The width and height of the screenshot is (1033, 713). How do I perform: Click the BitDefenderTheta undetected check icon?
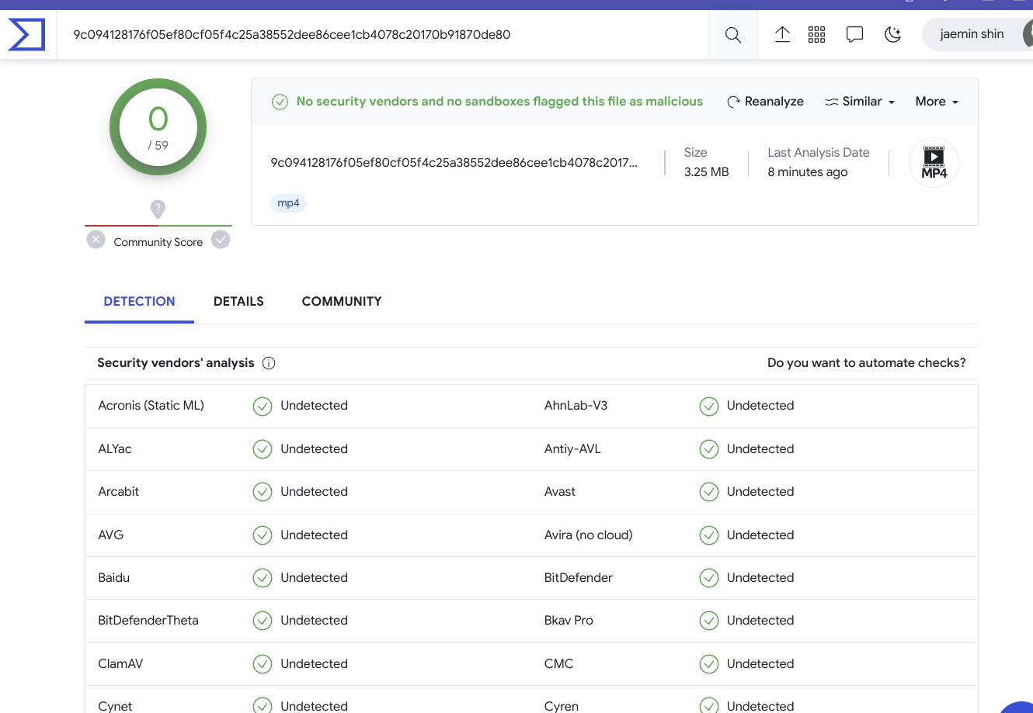click(x=263, y=621)
